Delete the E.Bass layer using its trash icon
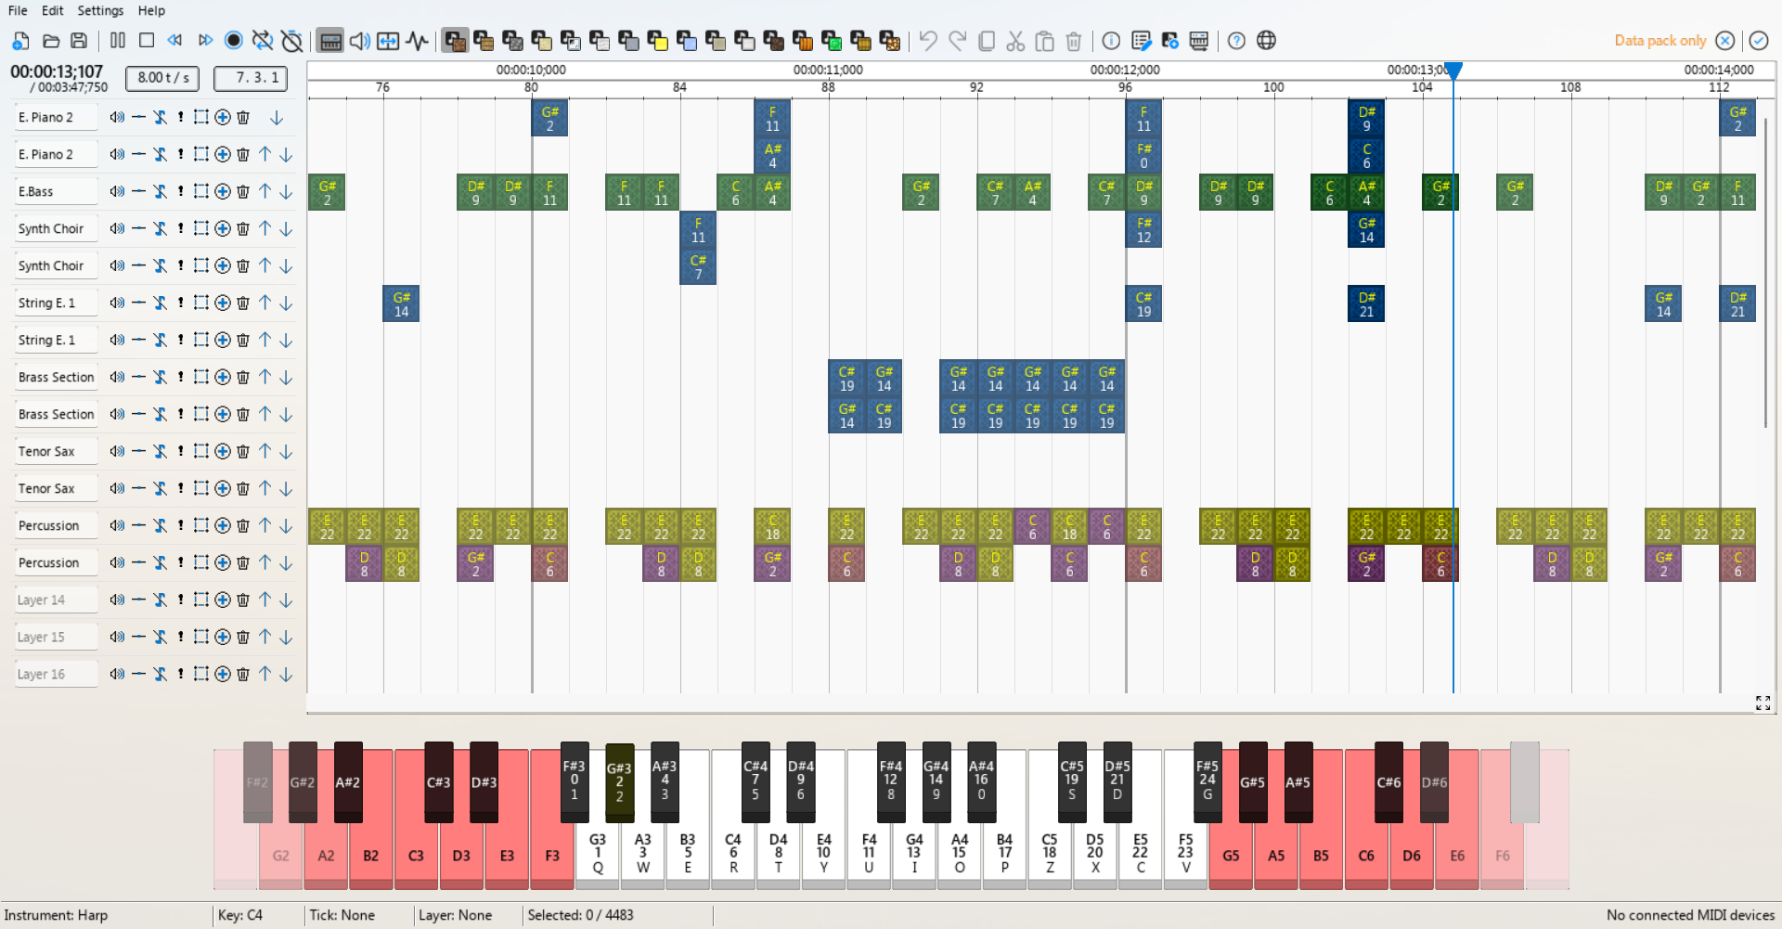This screenshot has width=1782, height=929. [x=243, y=192]
